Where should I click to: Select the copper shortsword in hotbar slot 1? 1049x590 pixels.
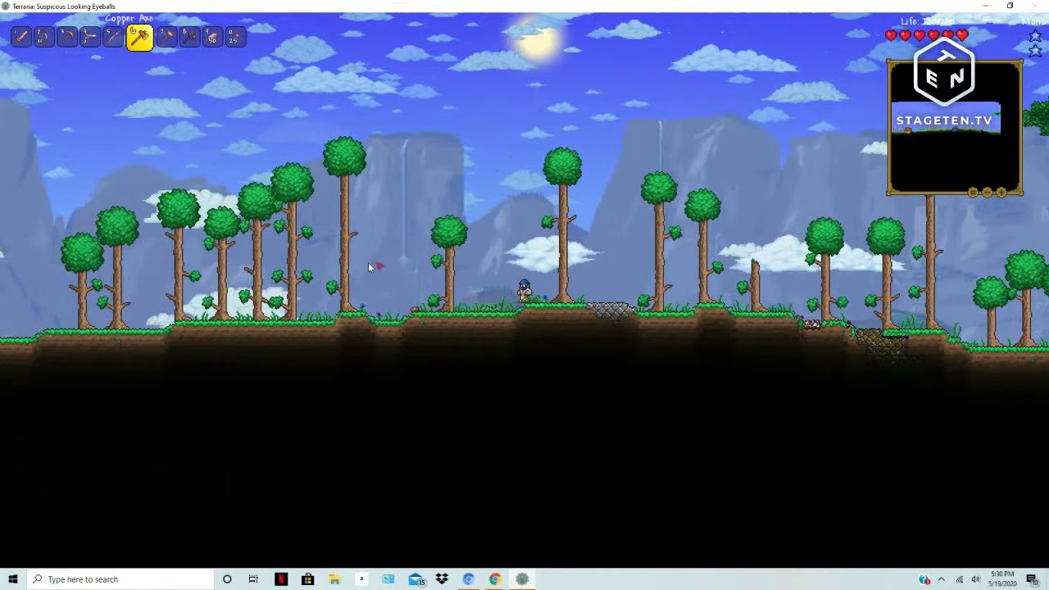tap(21, 37)
